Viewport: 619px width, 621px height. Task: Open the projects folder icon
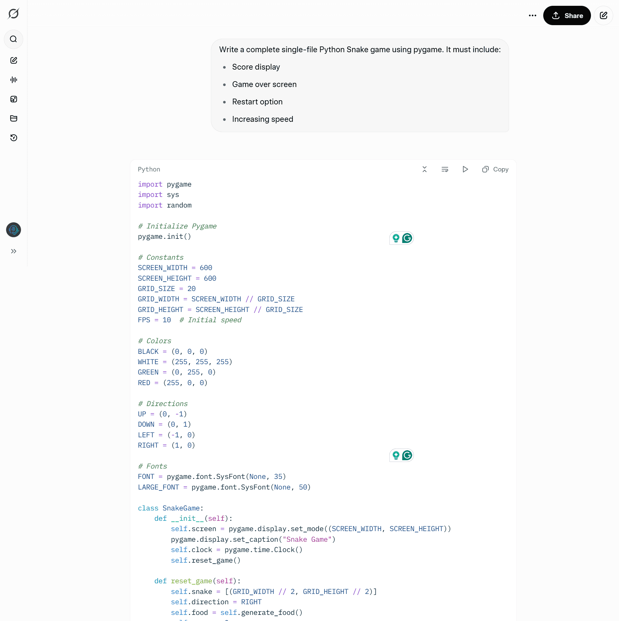(14, 119)
